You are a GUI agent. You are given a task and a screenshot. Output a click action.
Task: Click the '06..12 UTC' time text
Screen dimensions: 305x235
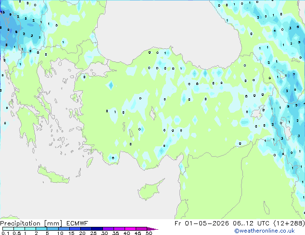coord(251,223)
